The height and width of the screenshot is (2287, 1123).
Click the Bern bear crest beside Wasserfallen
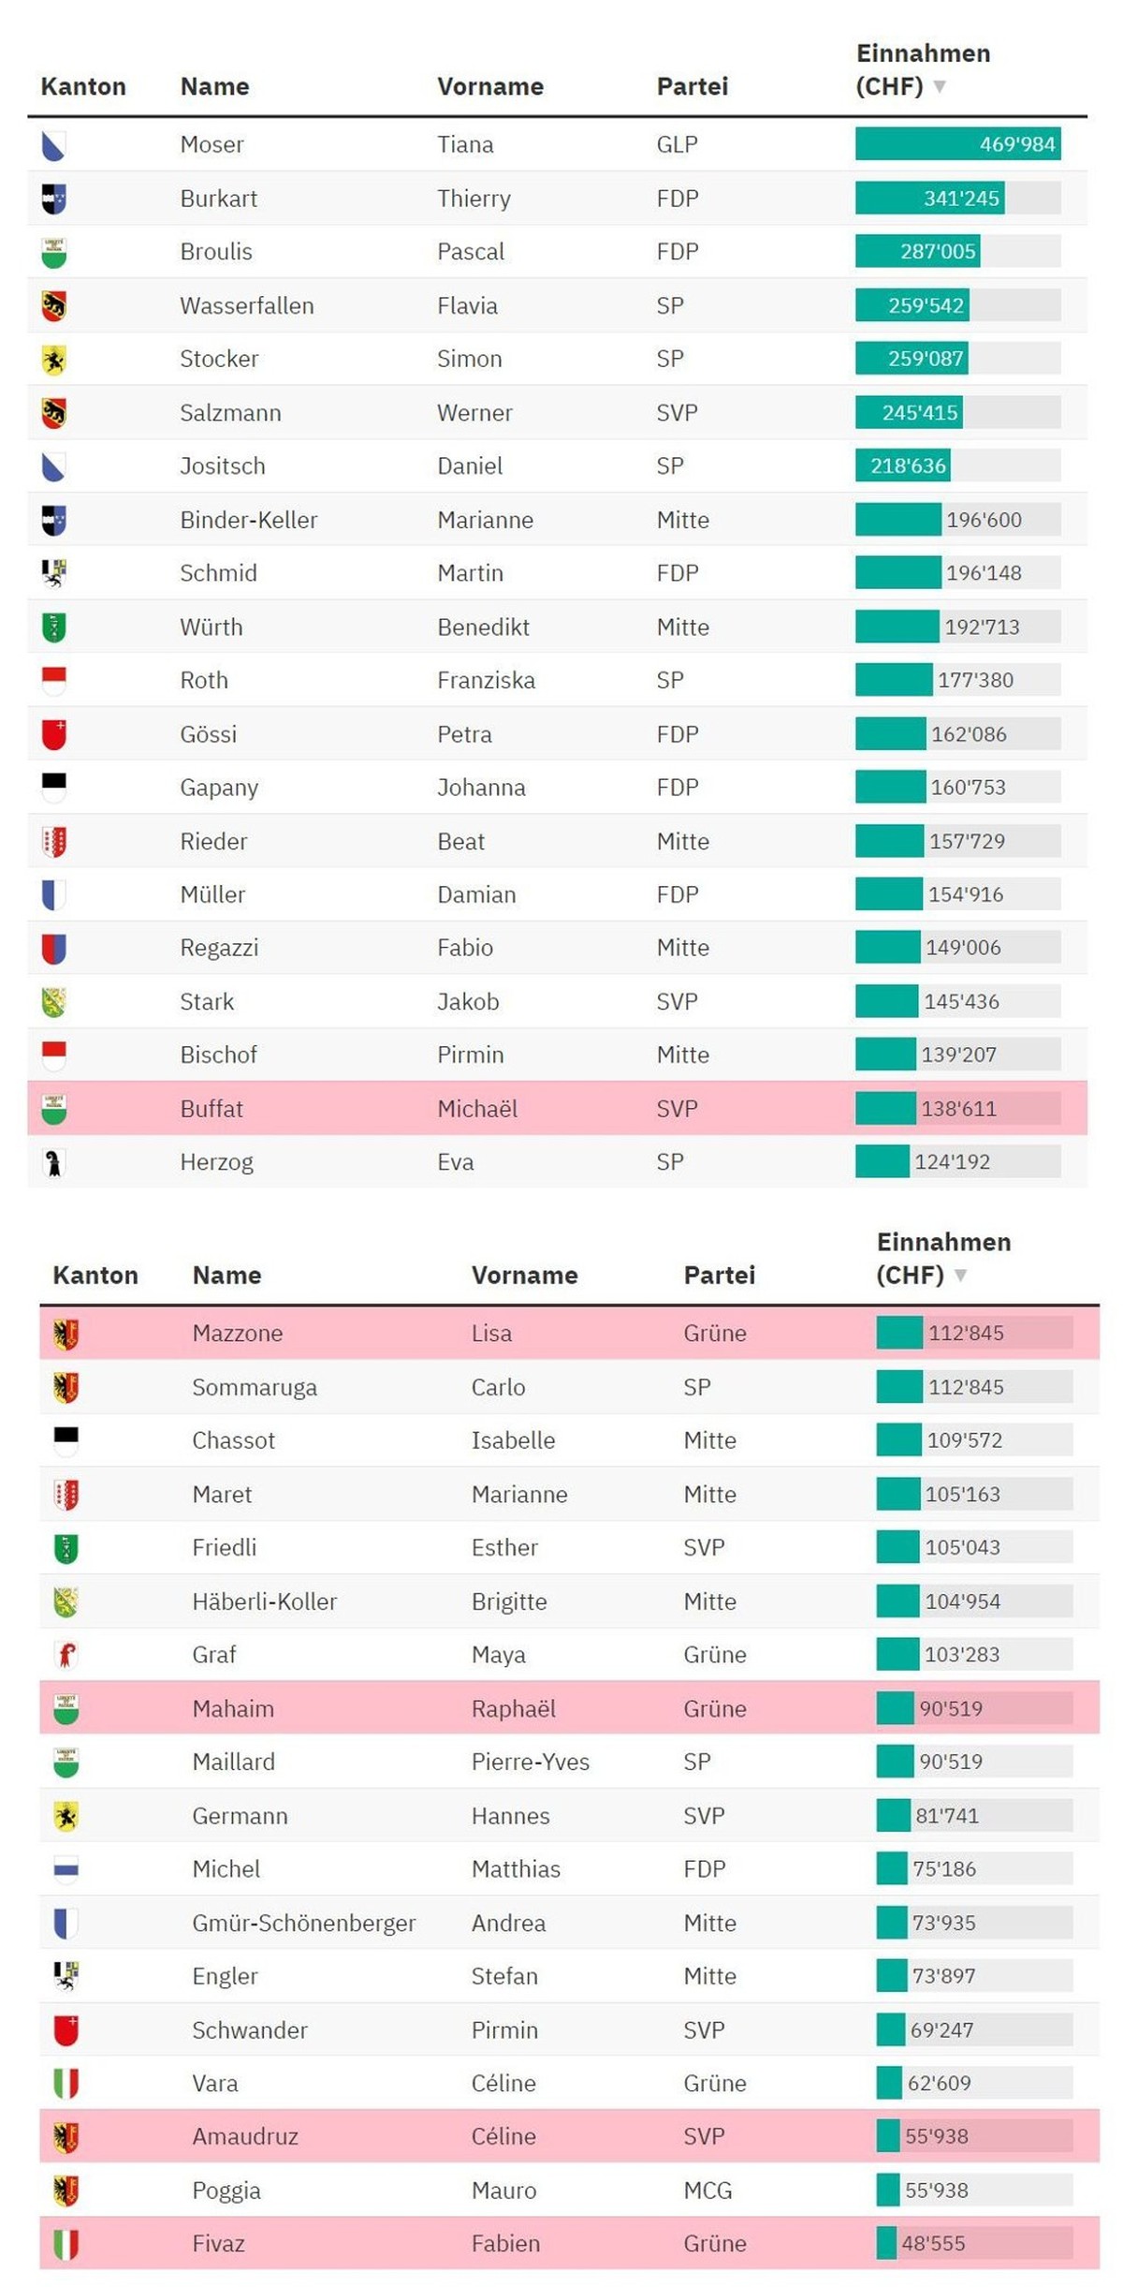[53, 305]
